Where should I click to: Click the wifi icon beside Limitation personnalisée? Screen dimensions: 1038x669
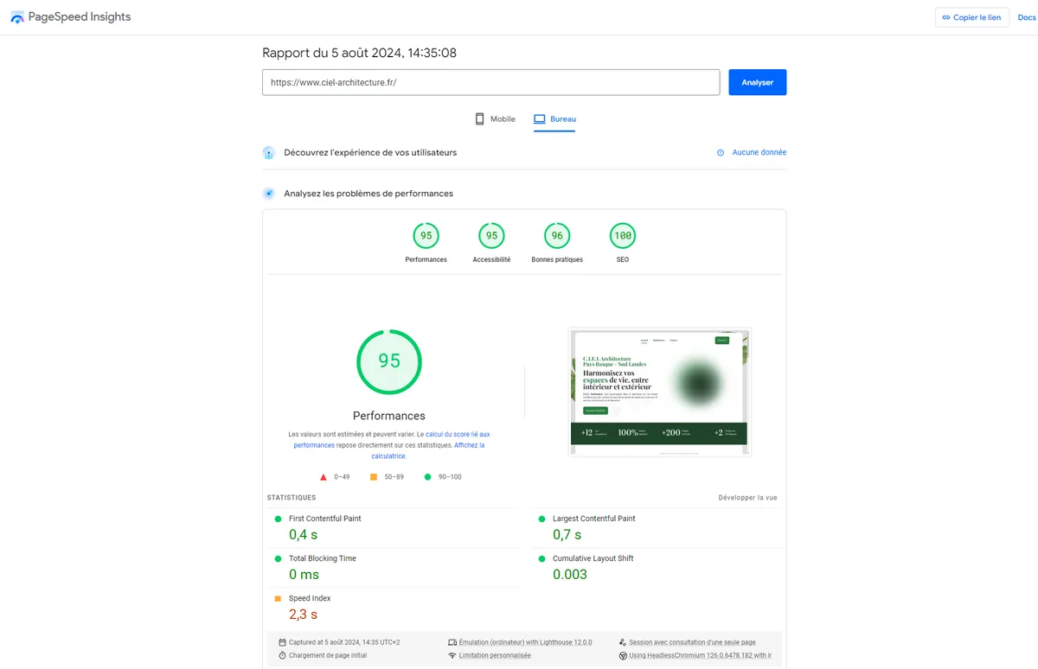point(452,655)
